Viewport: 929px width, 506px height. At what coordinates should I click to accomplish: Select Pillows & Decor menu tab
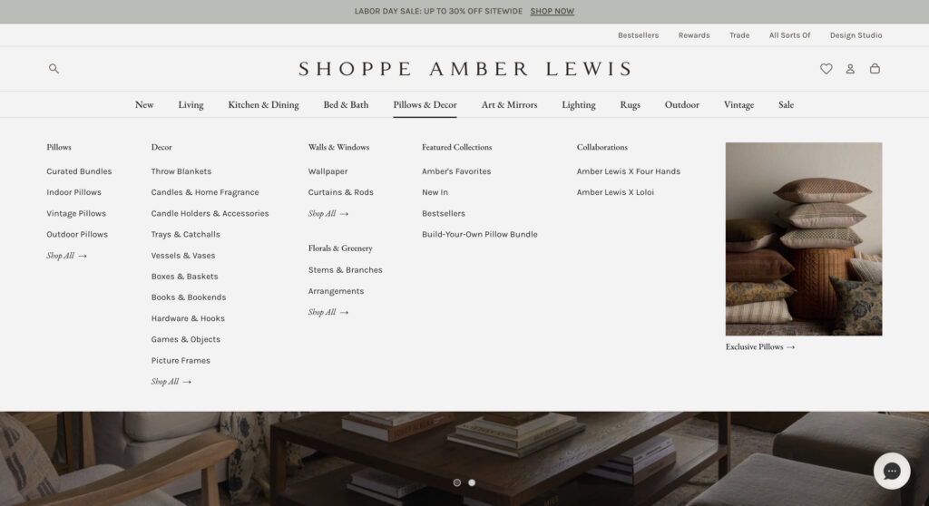(x=425, y=105)
